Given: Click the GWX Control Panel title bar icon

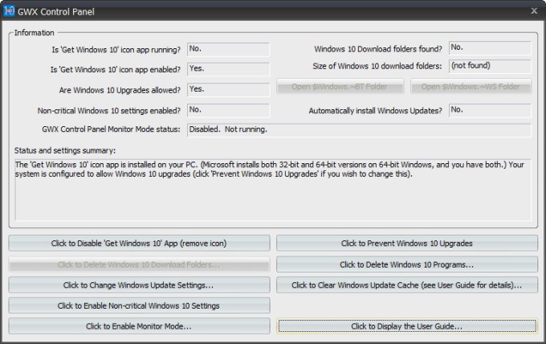Looking at the screenshot, I should click(9, 11).
